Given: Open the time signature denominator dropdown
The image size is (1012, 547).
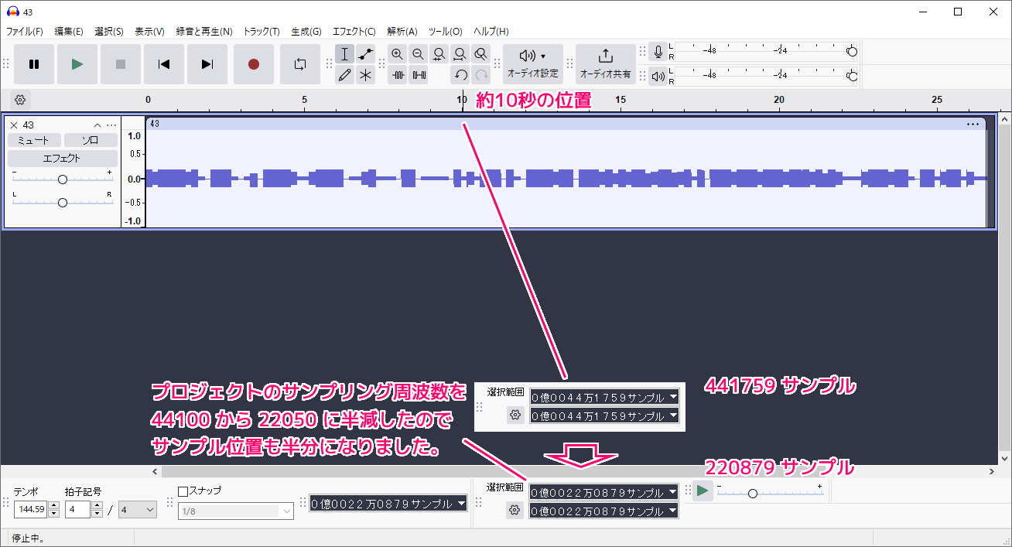Looking at the screenshot, I should click(x=138, y=510).
